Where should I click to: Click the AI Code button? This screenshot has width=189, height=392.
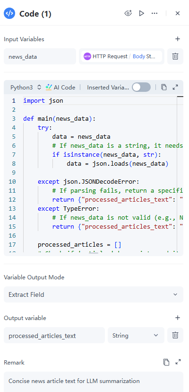60,87
